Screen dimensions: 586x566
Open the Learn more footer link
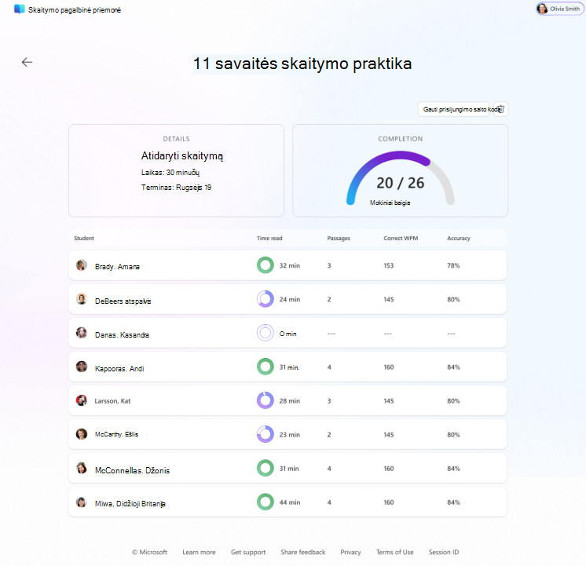point(199,552)
